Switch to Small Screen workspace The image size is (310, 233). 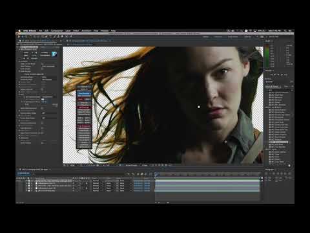pos(233,37)
